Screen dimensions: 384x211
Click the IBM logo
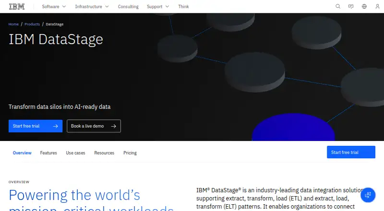[17, 6]
